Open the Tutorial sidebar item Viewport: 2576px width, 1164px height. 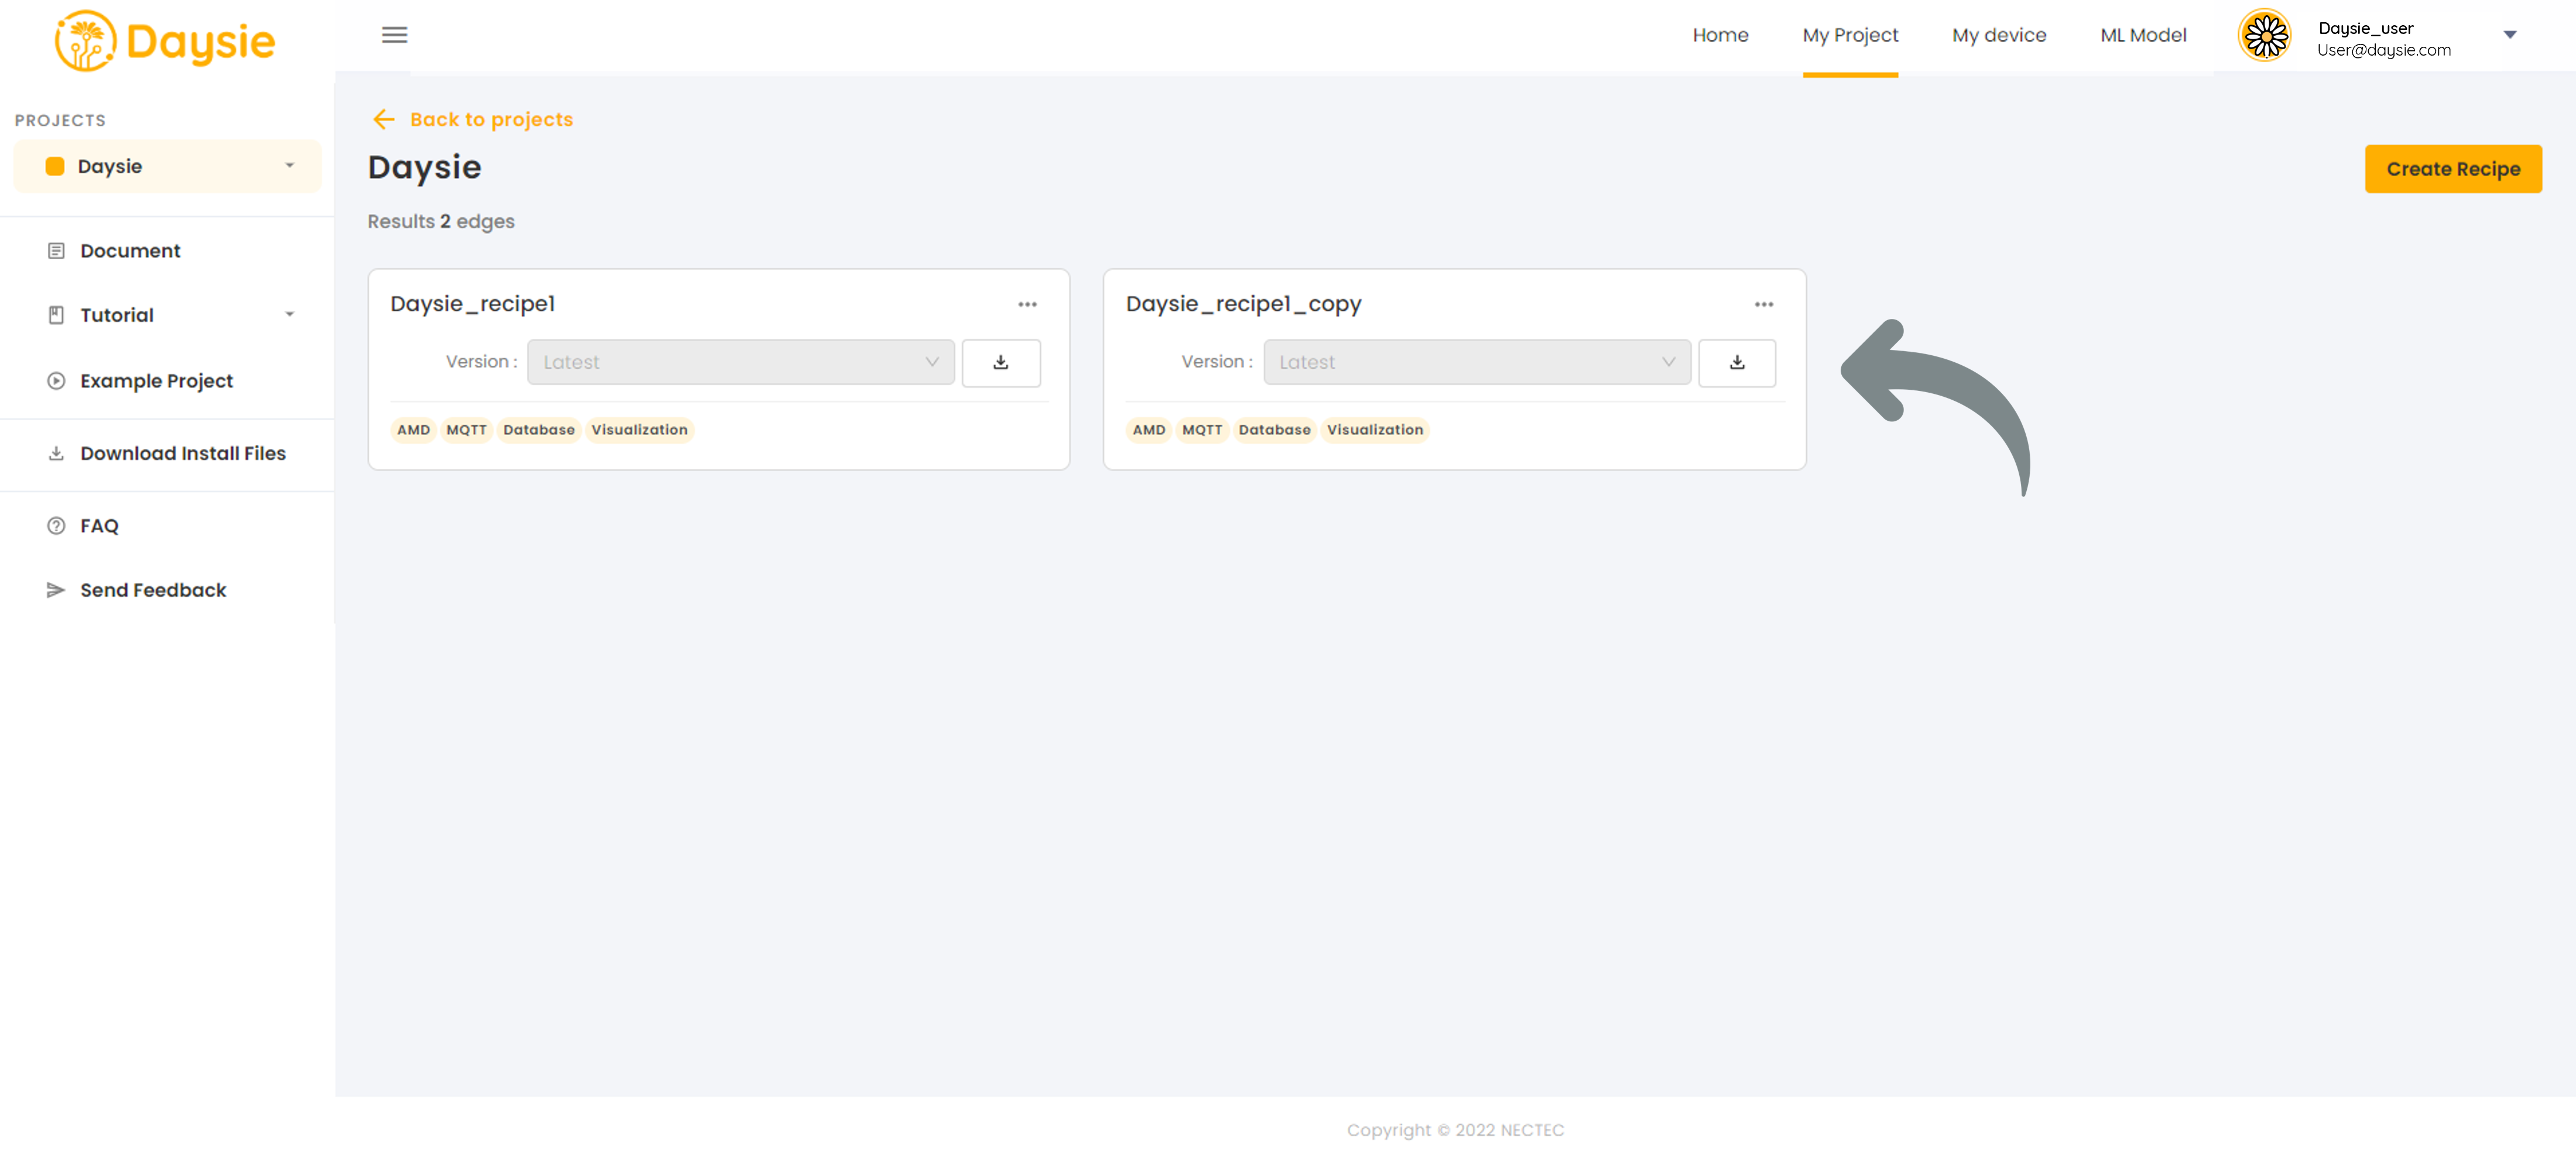pyautogui.click(x=117, y=315)
